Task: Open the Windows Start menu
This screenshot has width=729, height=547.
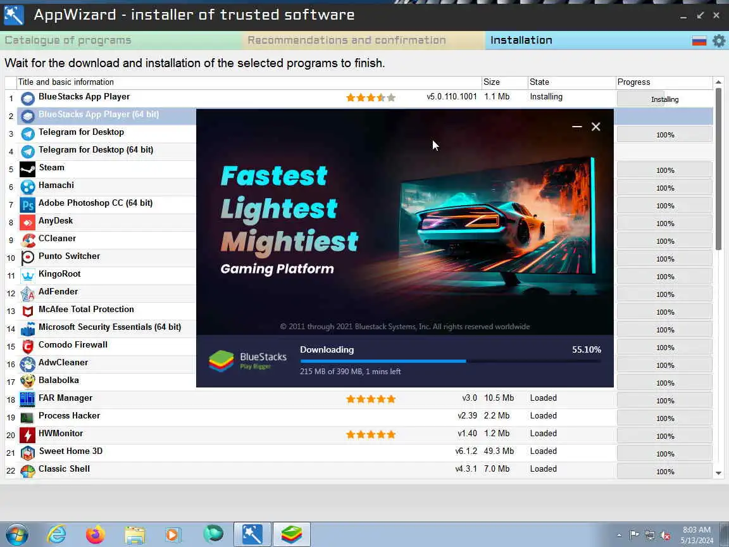Action: [17, 534]
